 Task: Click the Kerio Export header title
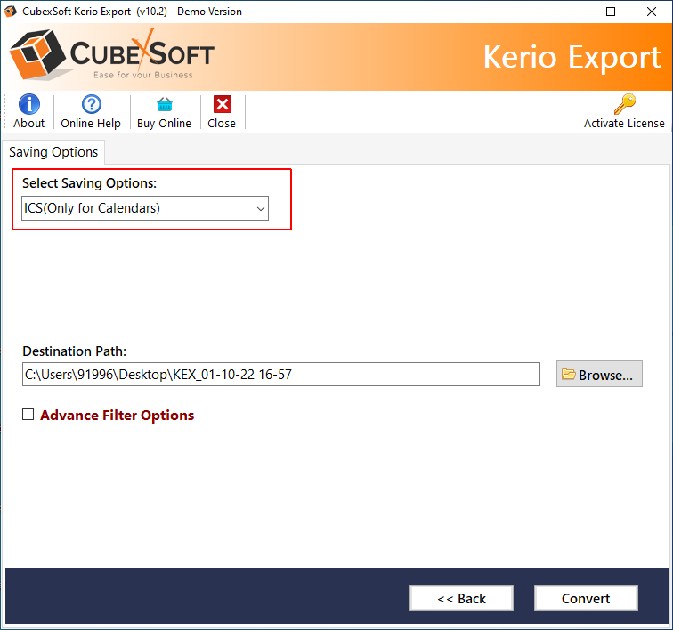pyautogui.click(x=572, y=57)
